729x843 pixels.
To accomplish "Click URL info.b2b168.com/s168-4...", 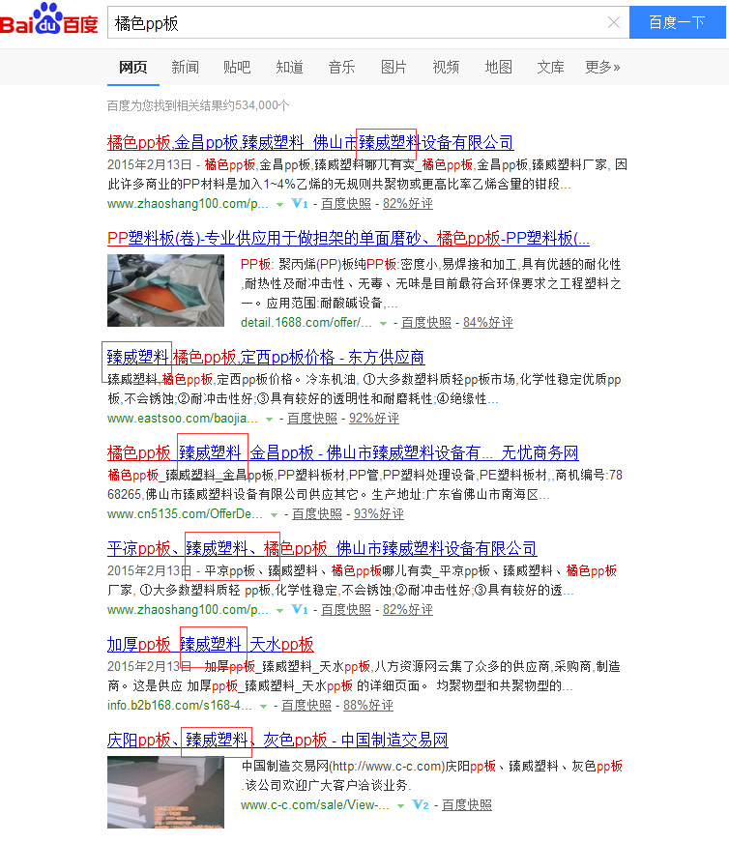I will point(180,706).
